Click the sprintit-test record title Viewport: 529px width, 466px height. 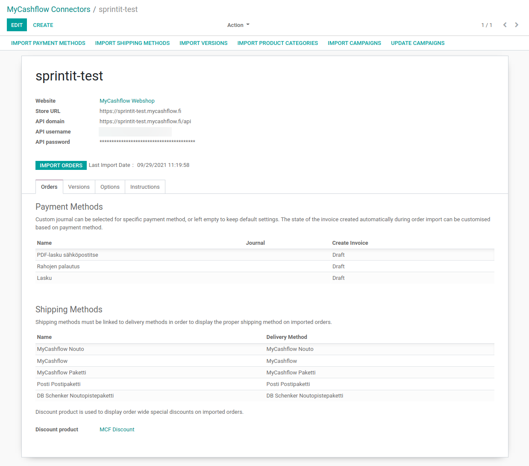[x=69, y=76]
